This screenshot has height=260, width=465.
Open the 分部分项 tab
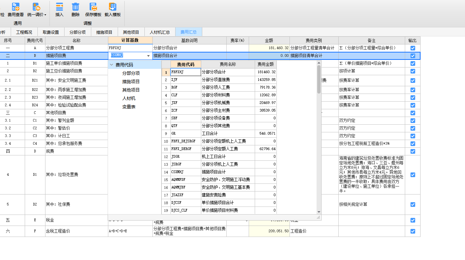pyautogui.click(x=78, y=32)
